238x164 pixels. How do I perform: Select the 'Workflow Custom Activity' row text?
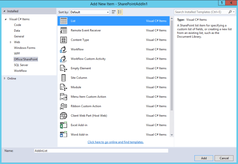point(88,59)
